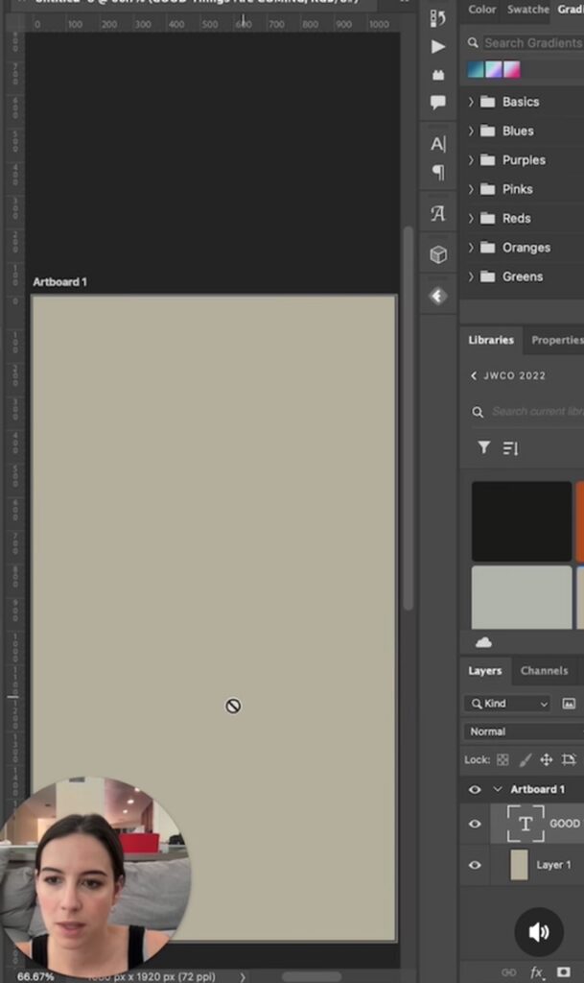Expand the Pinks gradient folder
This screenshot has width=584, height=983.
472,189
